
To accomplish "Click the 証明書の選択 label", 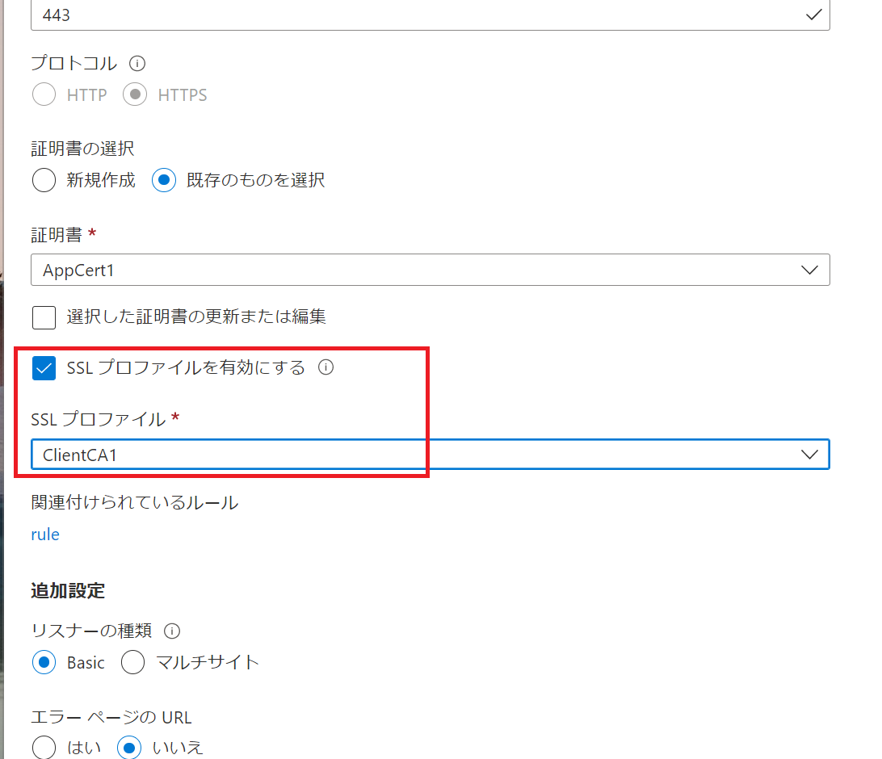I will point(82,149).
